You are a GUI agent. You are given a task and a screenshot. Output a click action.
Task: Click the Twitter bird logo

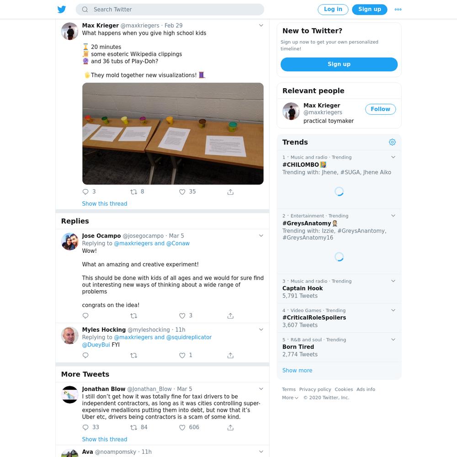click(62, 9)
